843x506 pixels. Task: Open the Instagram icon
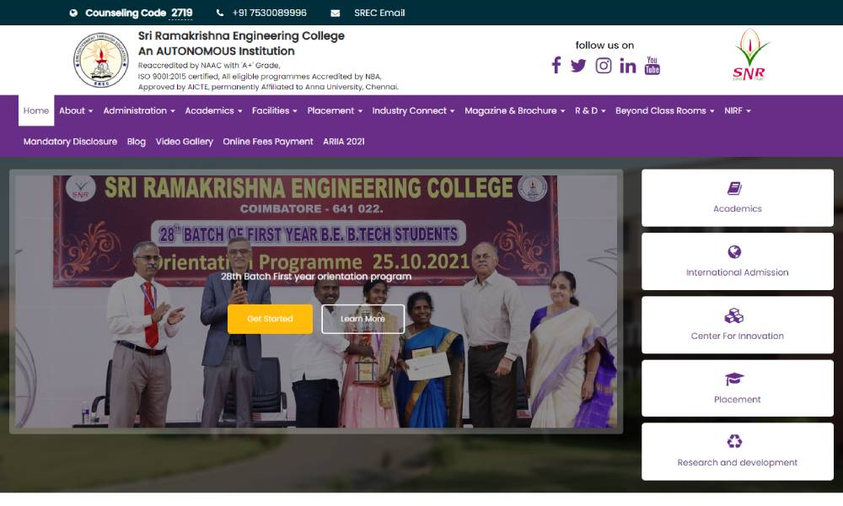coord(604,66)
